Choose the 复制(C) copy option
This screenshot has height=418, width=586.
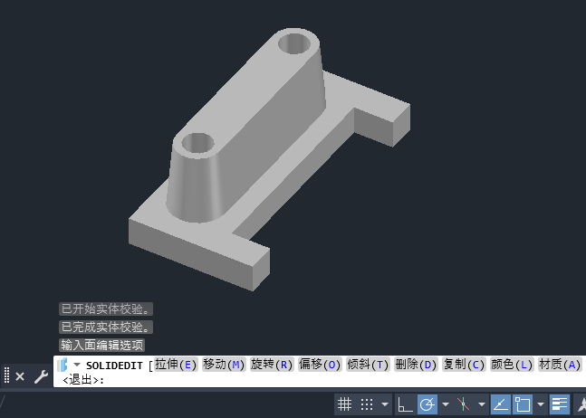click(464, 365)
